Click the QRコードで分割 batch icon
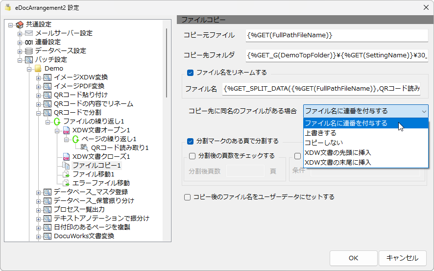Screen dimensions: 434x271 click(48, 113)
